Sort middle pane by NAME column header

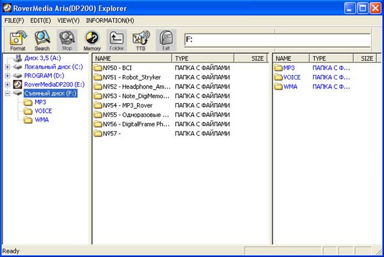point(132,58)
